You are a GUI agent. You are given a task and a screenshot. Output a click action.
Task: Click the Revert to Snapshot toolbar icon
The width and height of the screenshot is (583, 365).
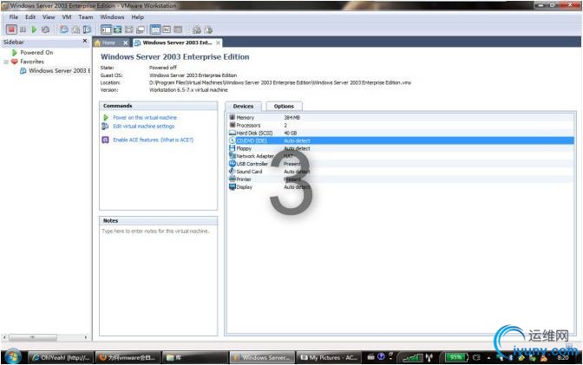(75, 29)
